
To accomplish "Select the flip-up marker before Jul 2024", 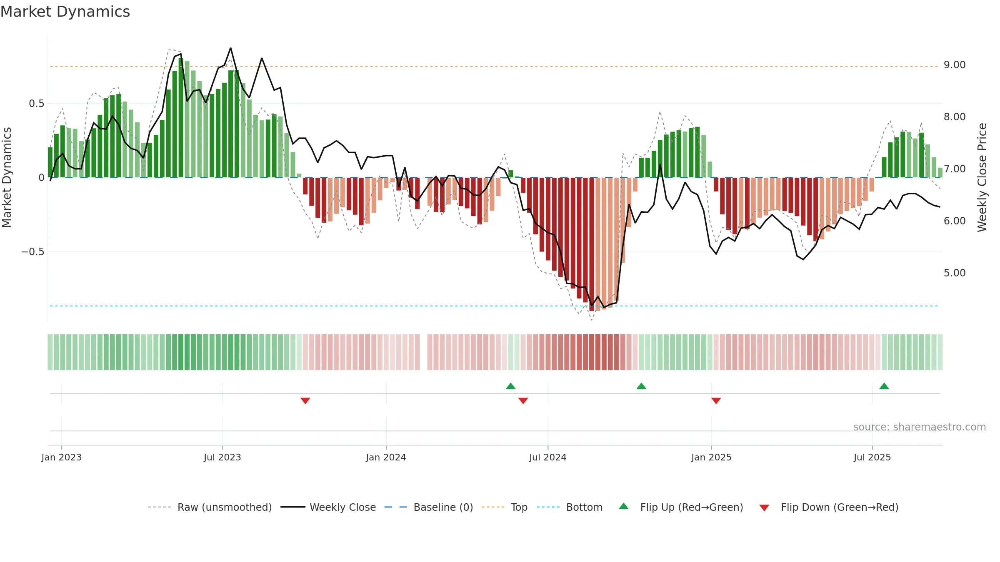I will [x=511, y=386].
